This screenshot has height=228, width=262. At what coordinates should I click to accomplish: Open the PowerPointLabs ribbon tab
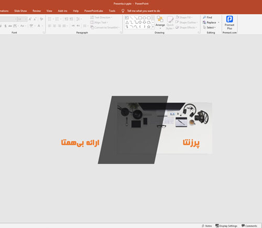pyautogui.click(x=94, y=11)
